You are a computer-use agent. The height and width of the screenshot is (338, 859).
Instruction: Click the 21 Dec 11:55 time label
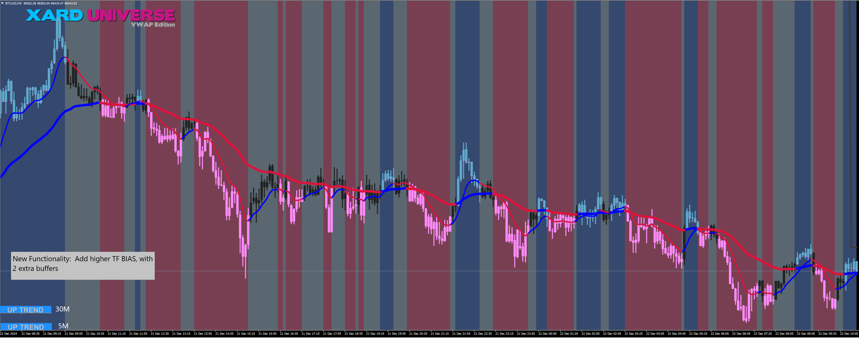(x=138, y=334)
